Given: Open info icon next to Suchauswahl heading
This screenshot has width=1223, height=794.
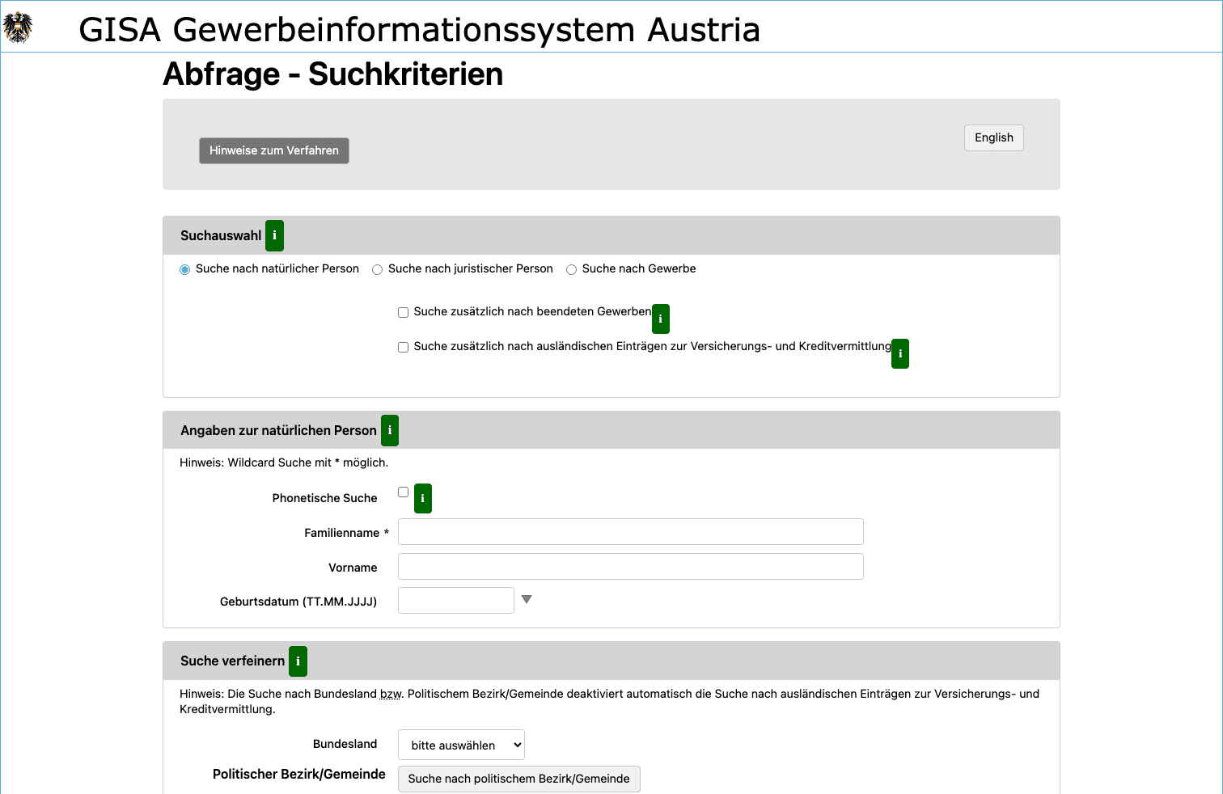Looking at the screenshot, I should pos(274,235).
